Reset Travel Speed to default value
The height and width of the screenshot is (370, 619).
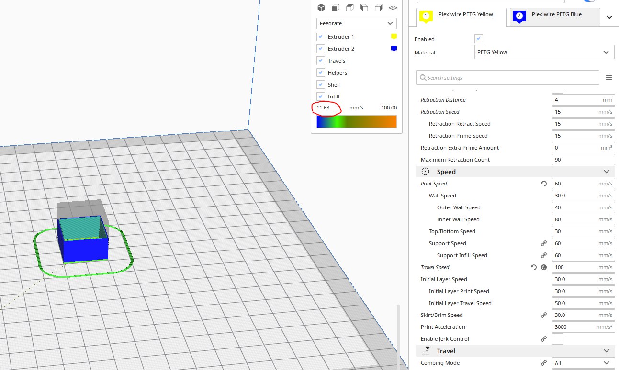pos(534,267)
